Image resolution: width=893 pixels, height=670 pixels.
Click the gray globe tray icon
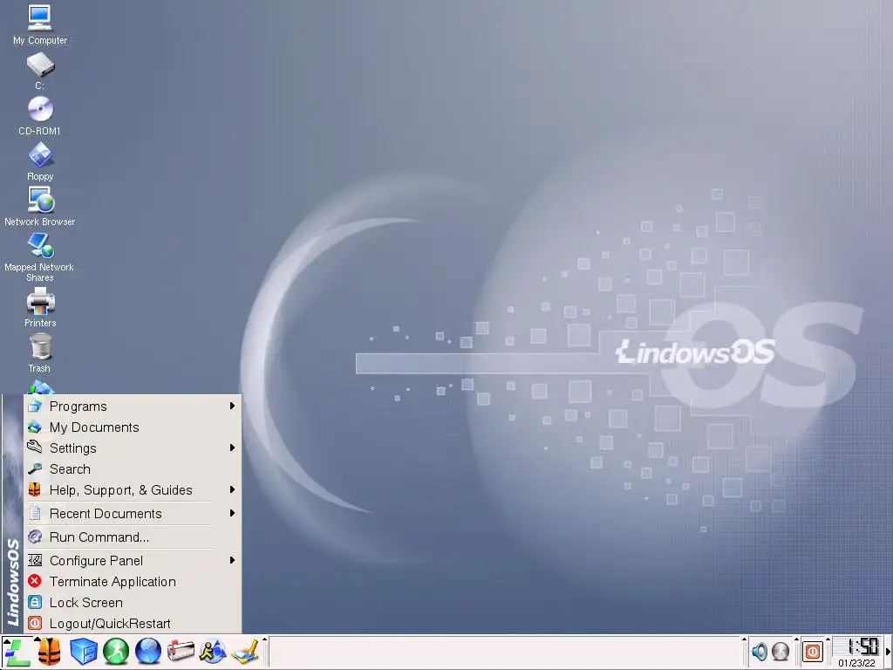(781, 651)
